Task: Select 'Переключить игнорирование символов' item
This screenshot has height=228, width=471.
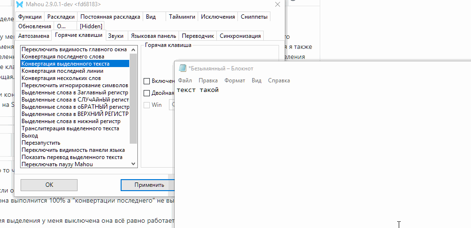Action: click(x=75, y=85)
